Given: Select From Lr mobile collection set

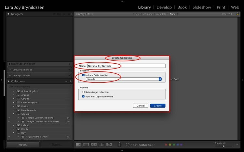Looking at the screenshot, I should click(x=29, y=110).
